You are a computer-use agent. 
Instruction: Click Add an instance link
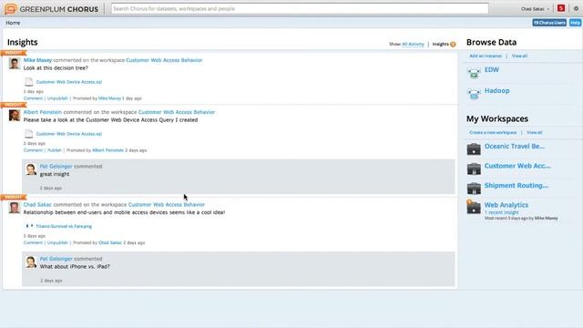pyautogui.click(x=486, y=56)
